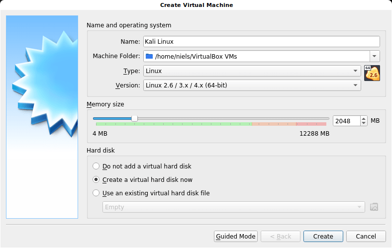Screen dimensions: 392x248
Task: Click the Machine Folder path text
Action: [196, 57]
